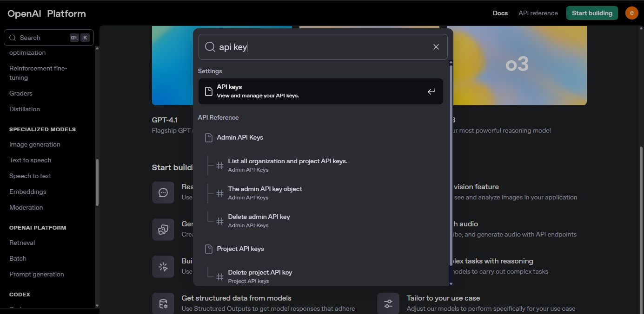Click the sidebar scrollbar thumb
644x314 pixels.
pyautogui.click(x=97, y=183)
